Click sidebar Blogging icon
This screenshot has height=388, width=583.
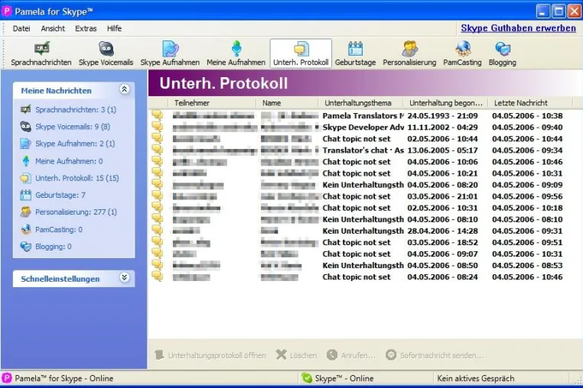click(x=26, y=247)
